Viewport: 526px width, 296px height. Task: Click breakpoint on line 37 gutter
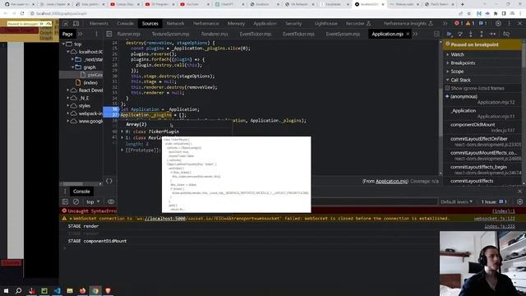(111, 115)
